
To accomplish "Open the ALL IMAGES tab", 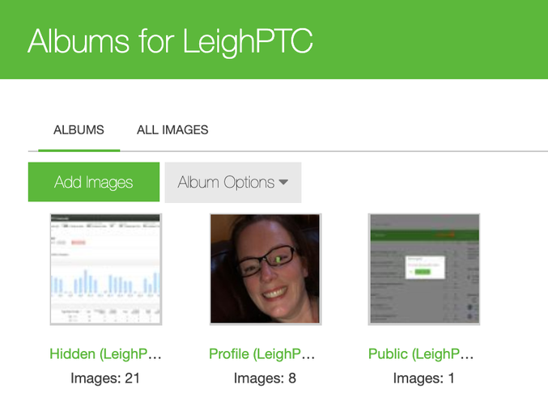I will 172,129.
